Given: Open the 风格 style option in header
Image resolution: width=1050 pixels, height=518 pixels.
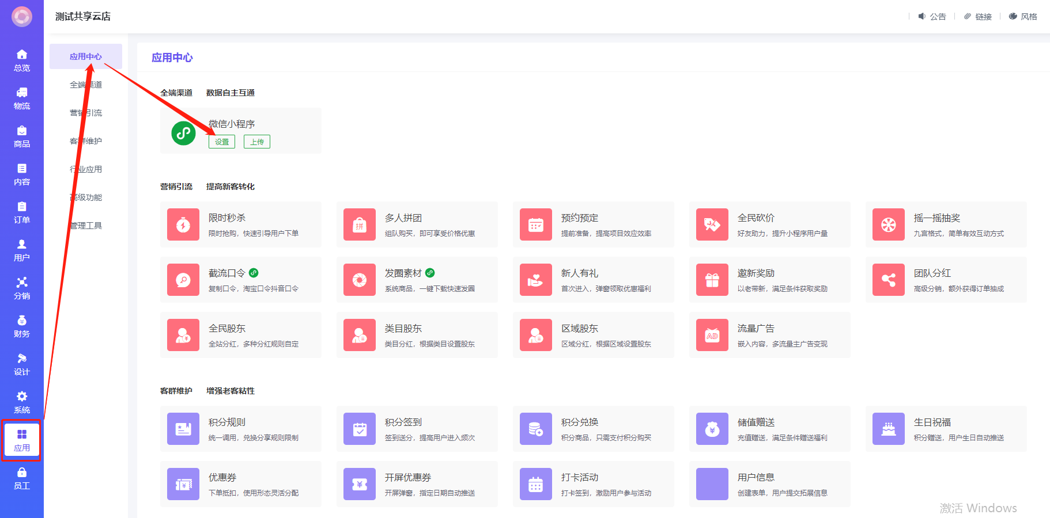Looking at the screenshot, I should [x=1023, y=17].
